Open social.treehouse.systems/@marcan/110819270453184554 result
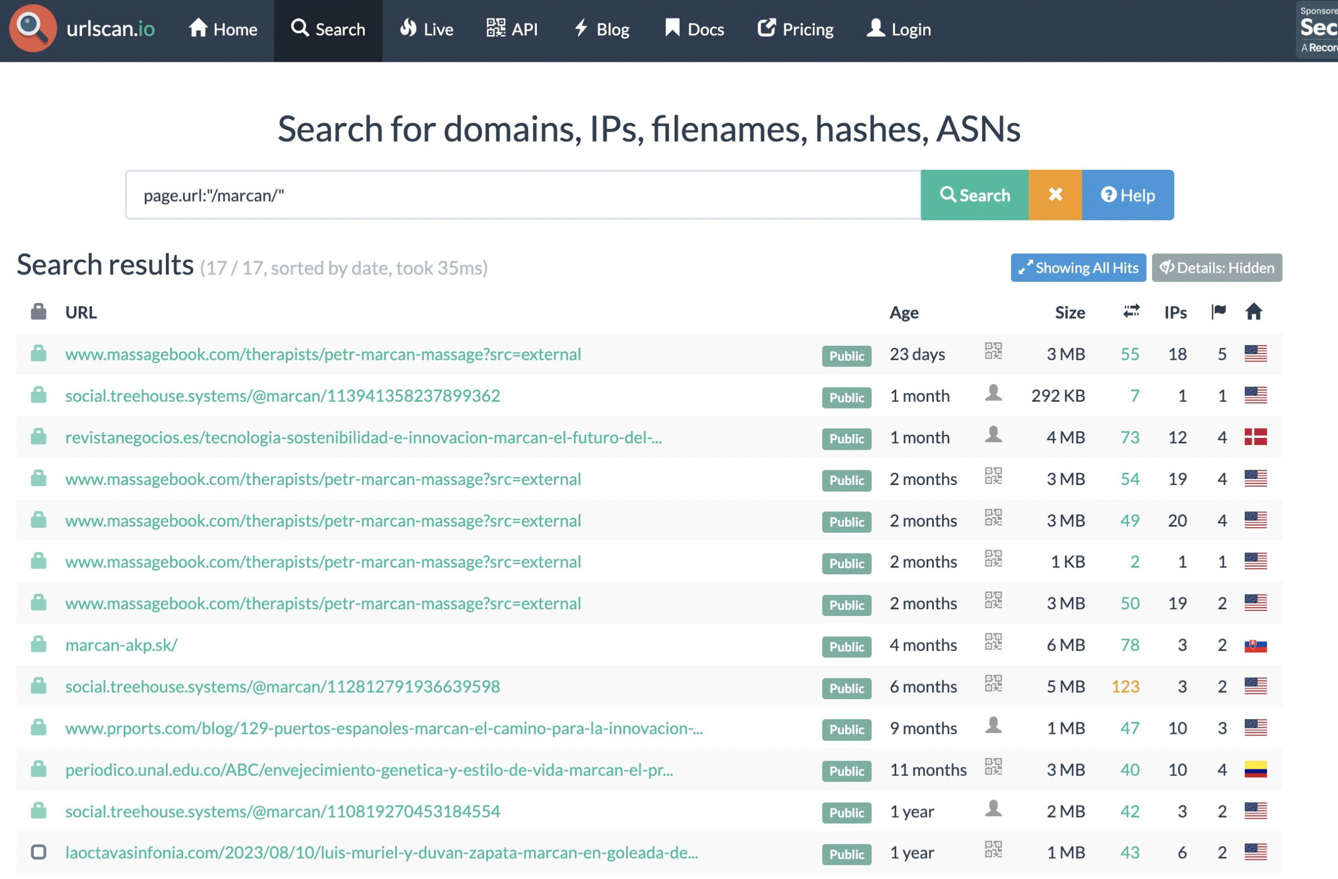 tap(283, 812)
